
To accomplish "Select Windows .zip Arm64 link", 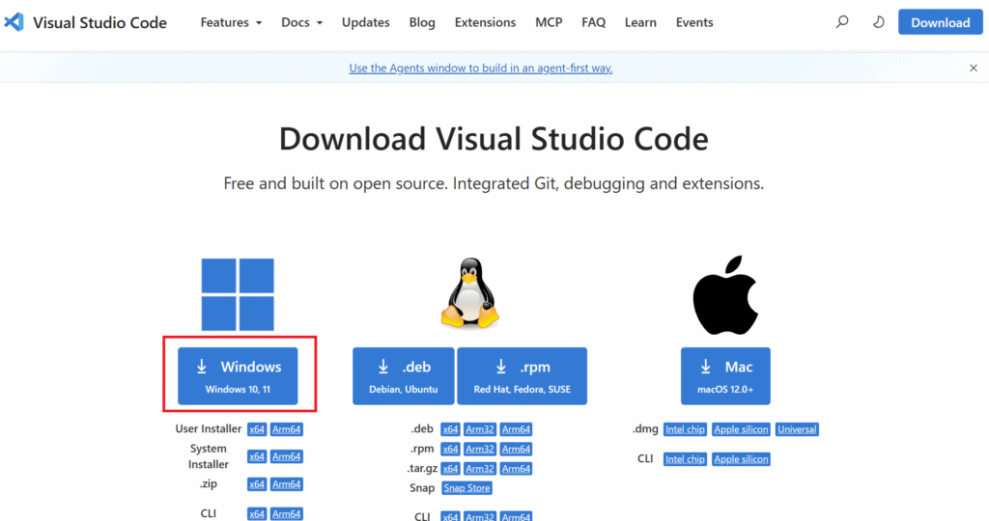I will (x=286, y=484).
